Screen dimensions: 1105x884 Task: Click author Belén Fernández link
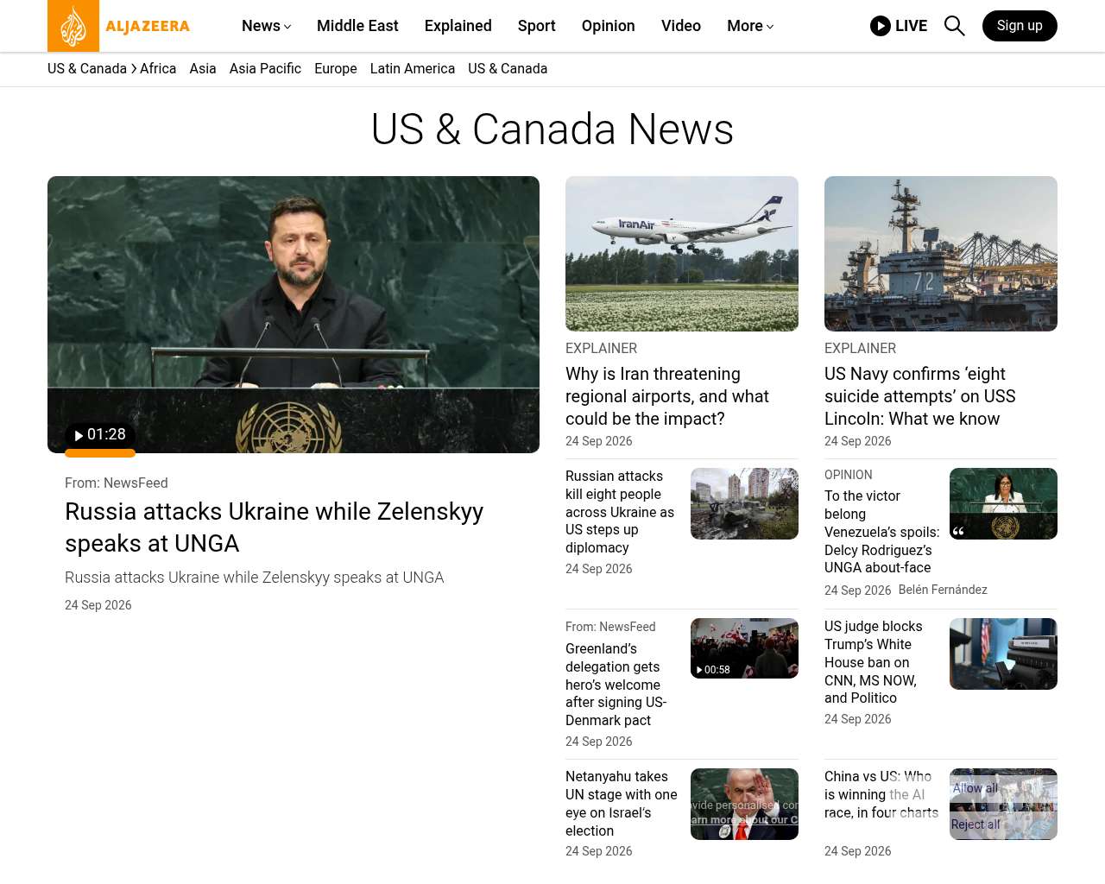click(x=943, y=590)
